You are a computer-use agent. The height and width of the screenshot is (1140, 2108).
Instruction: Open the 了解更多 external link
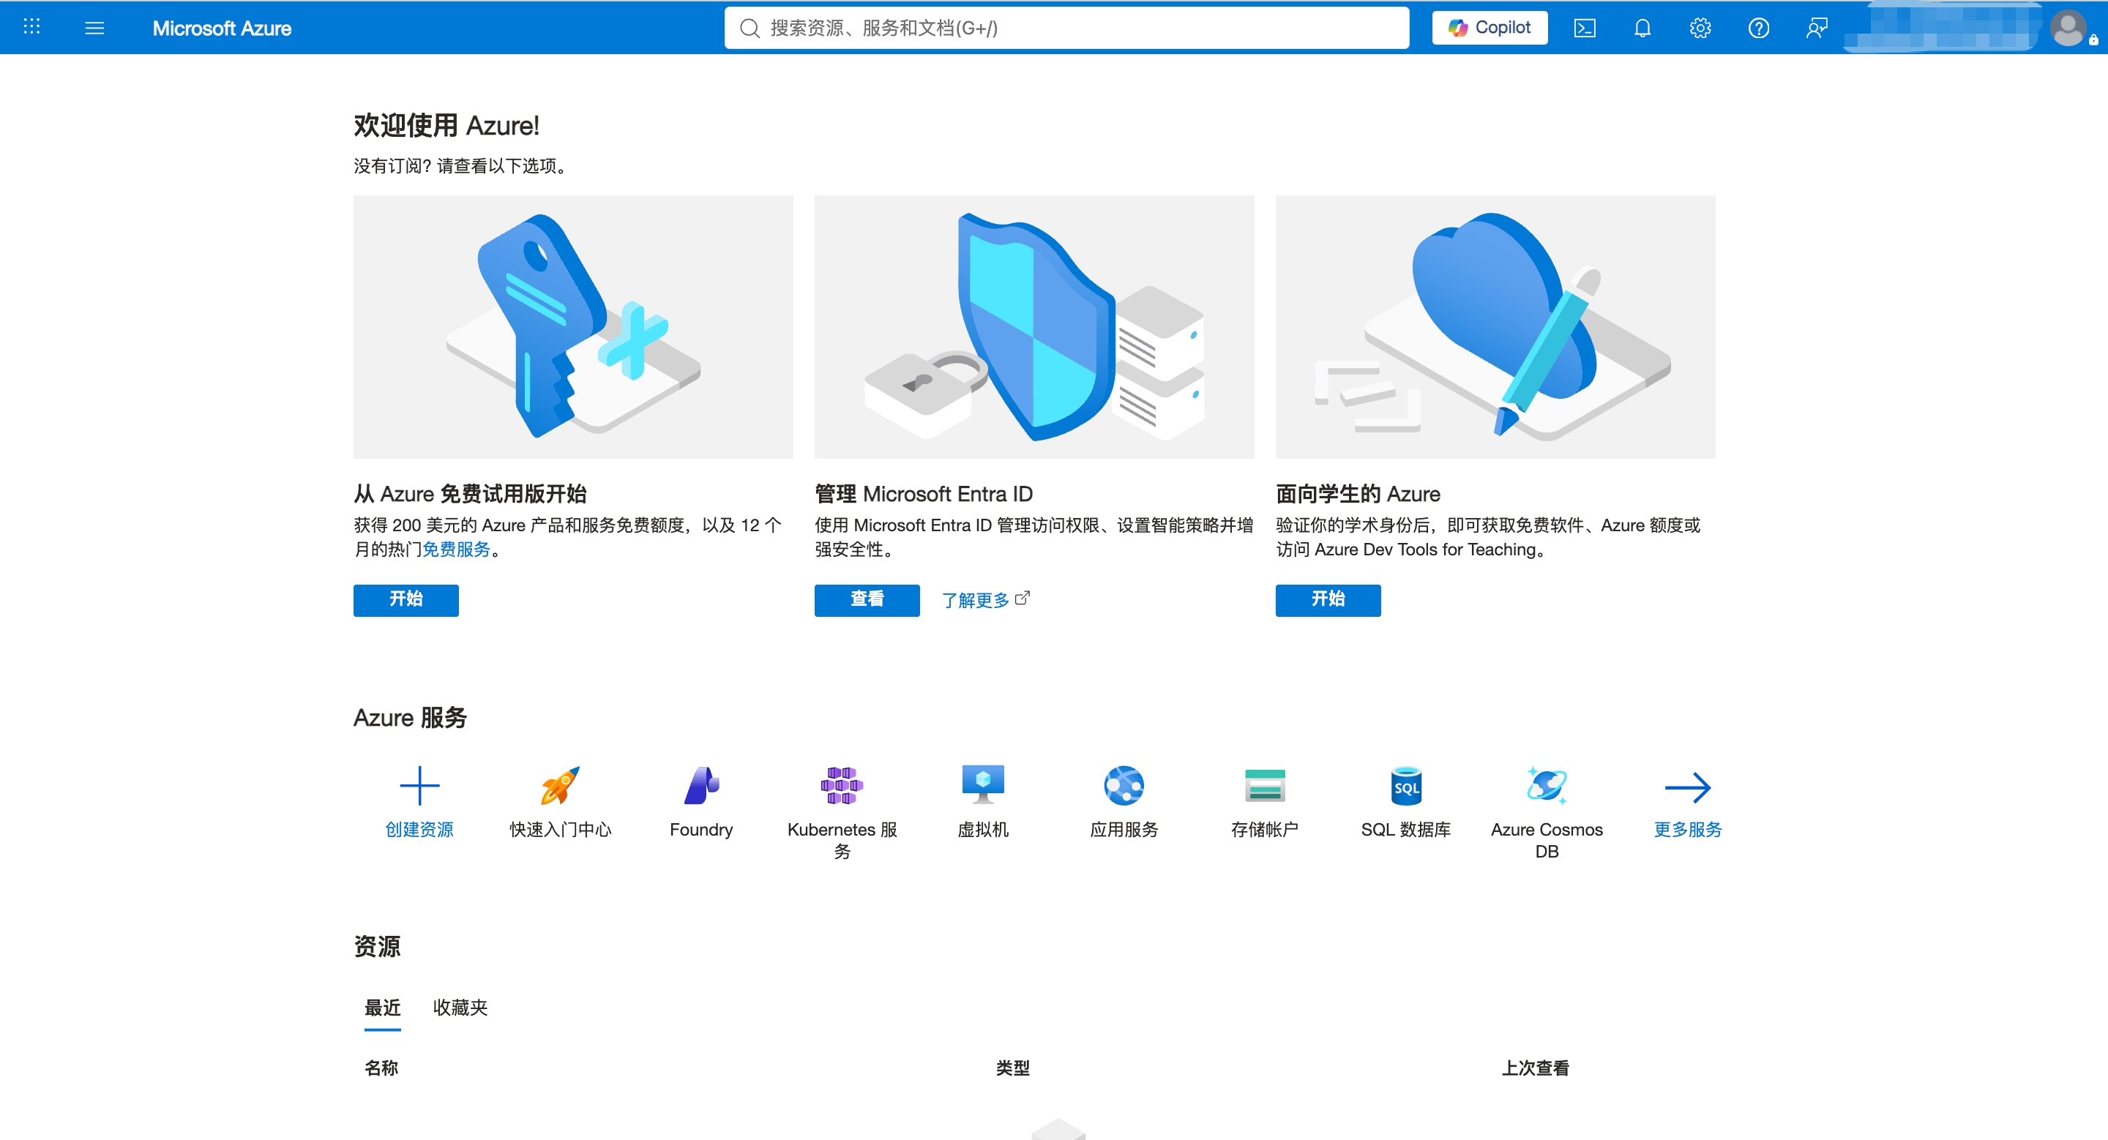pyautogui.click(x=985, y=599)
